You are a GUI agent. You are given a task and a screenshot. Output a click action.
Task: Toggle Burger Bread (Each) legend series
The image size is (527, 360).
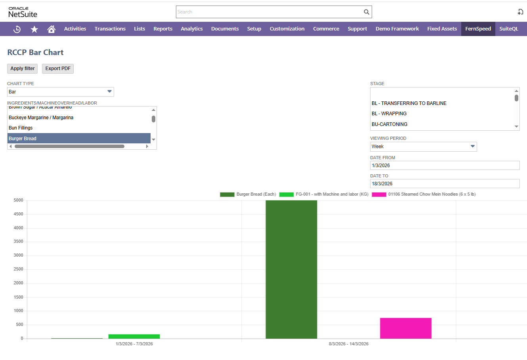pos(248,194)
